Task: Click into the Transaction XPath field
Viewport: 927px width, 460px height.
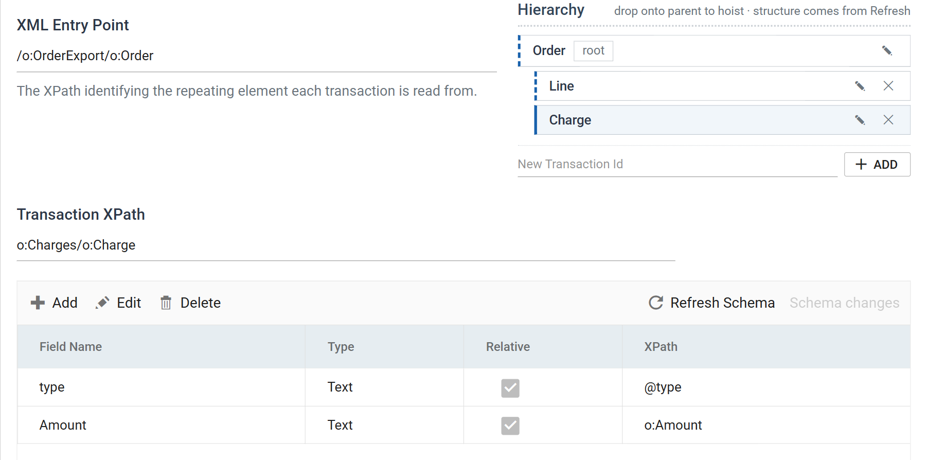Action: (x=346, y=245)
